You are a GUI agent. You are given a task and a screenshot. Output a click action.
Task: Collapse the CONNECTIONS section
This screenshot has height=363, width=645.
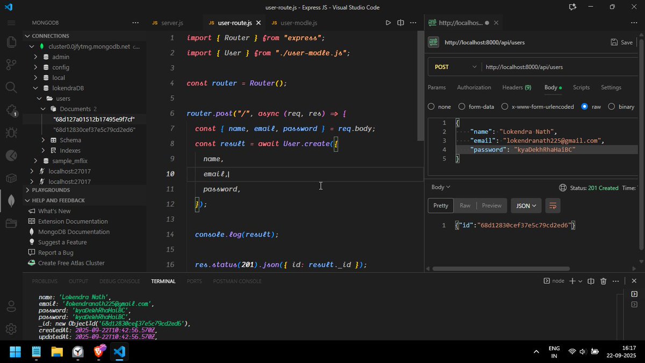(51, 36)
